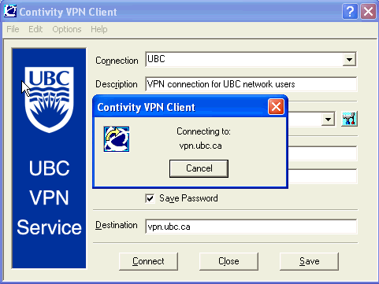
Task: Close the main Contivity VPN Client window
Action: click(x=368, y=12)
